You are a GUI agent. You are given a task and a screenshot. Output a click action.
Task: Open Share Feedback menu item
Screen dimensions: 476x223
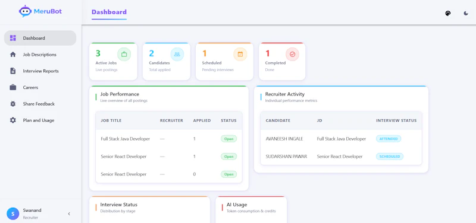[40, 104]
